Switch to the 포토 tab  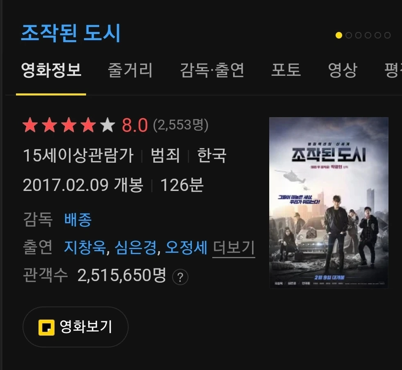[286, 70]
